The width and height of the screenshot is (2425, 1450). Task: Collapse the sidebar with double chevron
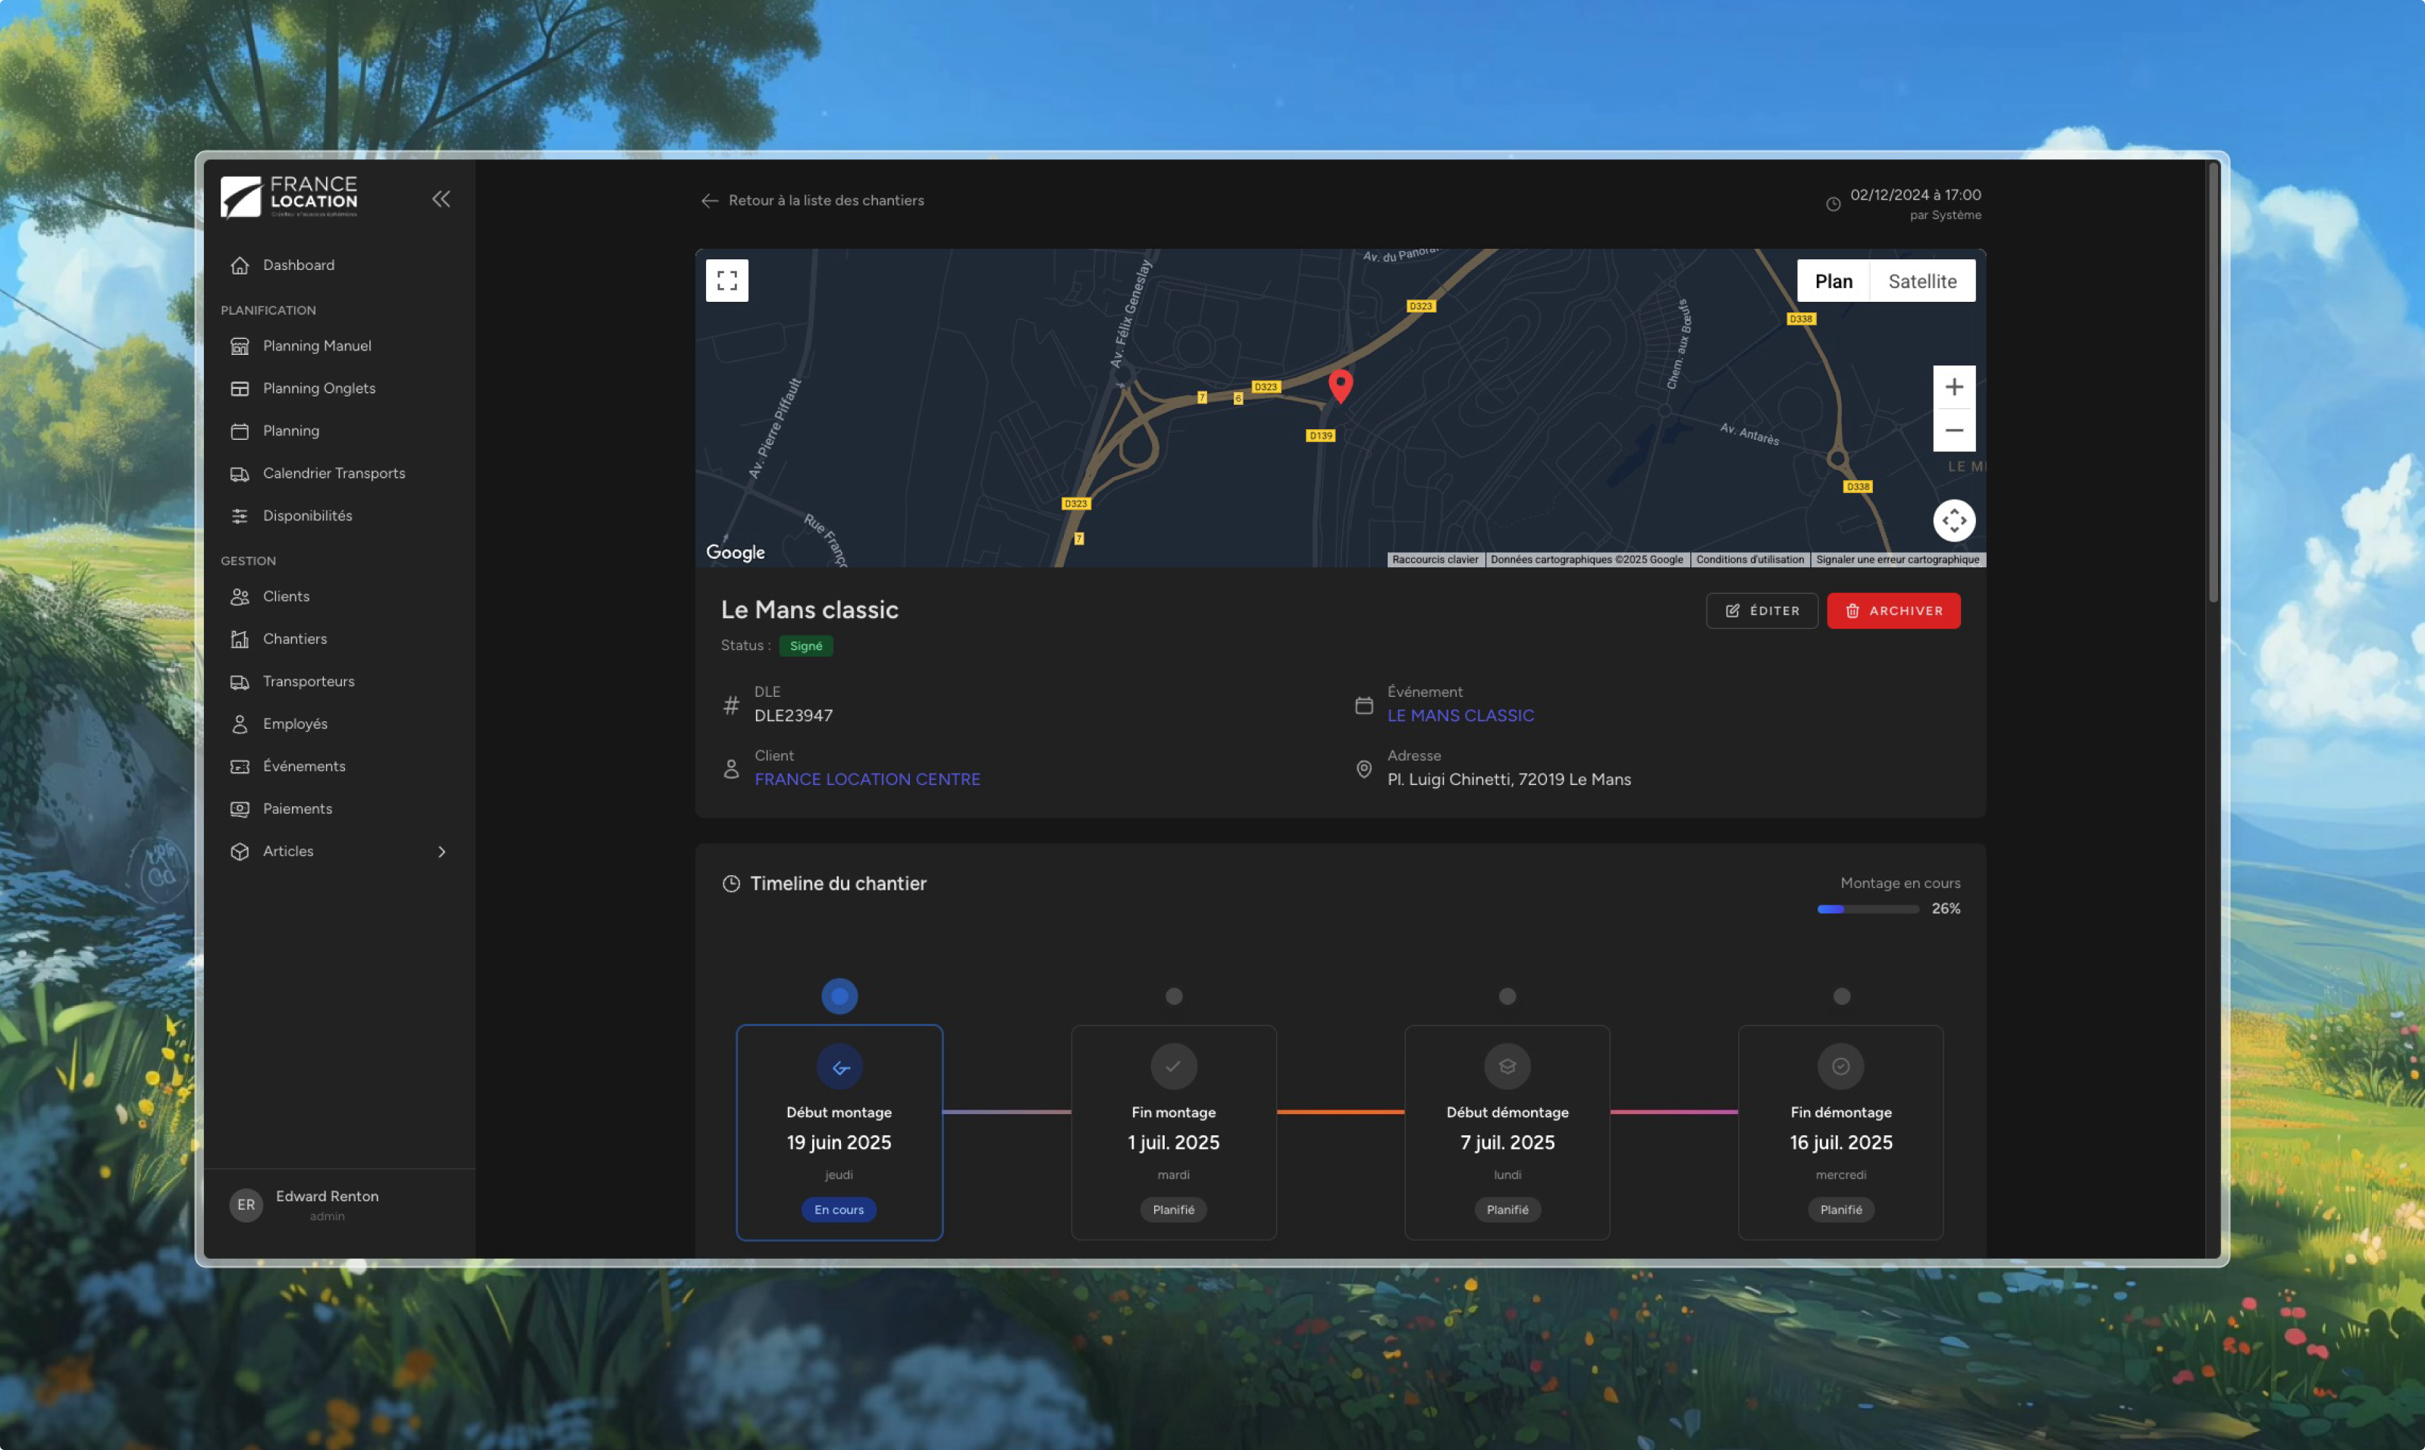pos(441,199)
